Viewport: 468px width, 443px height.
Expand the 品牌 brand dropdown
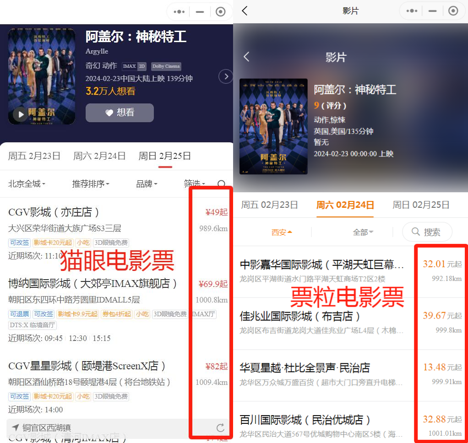click(147, 184)
